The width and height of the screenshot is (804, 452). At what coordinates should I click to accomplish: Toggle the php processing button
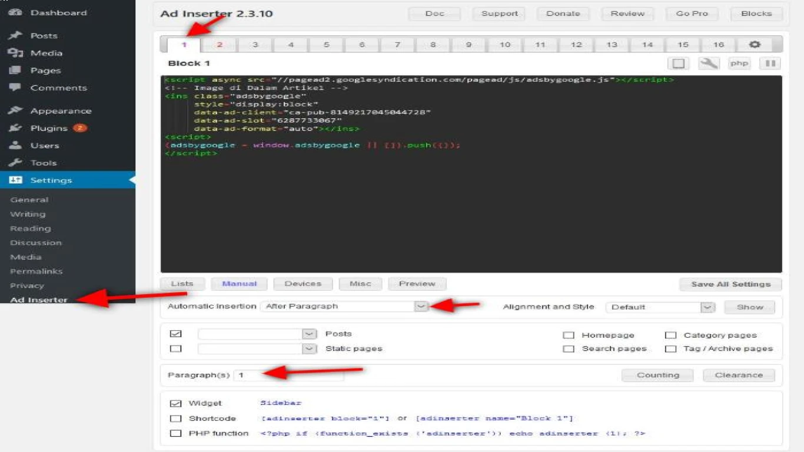739,63
